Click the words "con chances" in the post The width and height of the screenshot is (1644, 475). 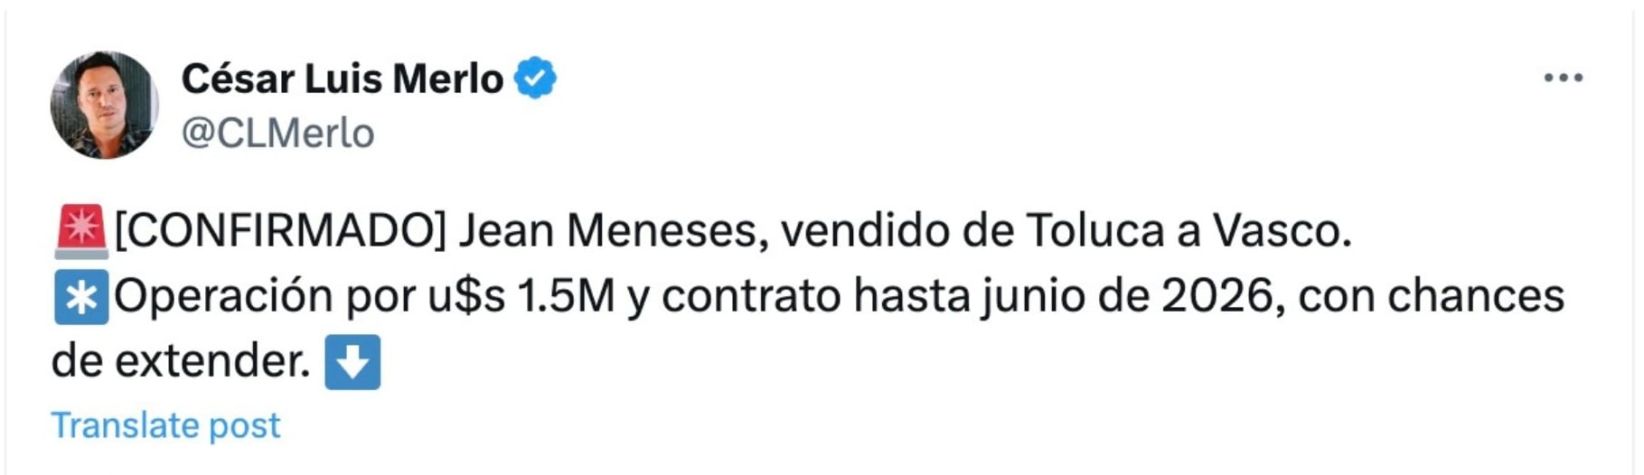pos(1431,296)
